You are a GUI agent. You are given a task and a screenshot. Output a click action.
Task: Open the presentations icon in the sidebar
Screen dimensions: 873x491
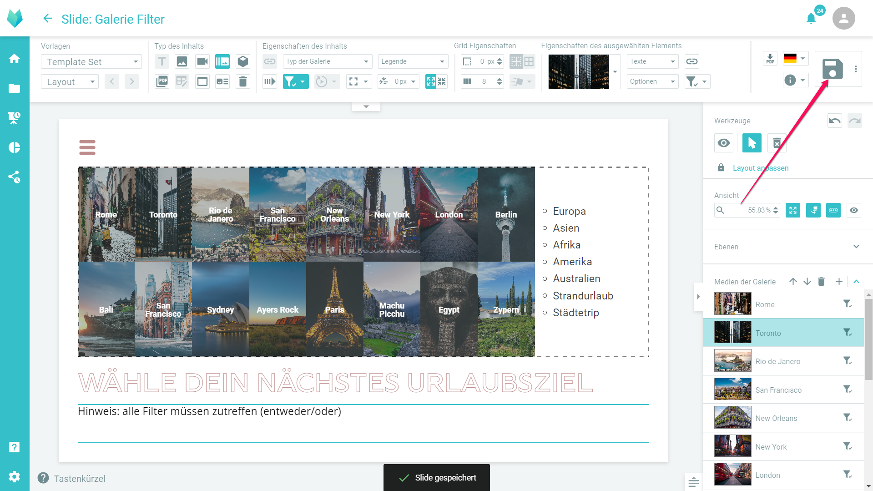(15, 118)
